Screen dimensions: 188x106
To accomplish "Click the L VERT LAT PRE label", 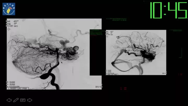I will pos(18,88).
